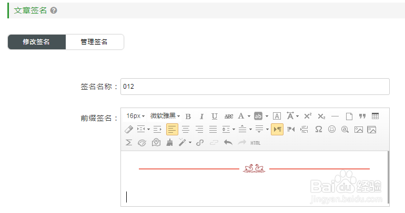The width and height of the screenshot is (405, 213).
Task: Apply the ab background highlight color
Action: point(258,116)
